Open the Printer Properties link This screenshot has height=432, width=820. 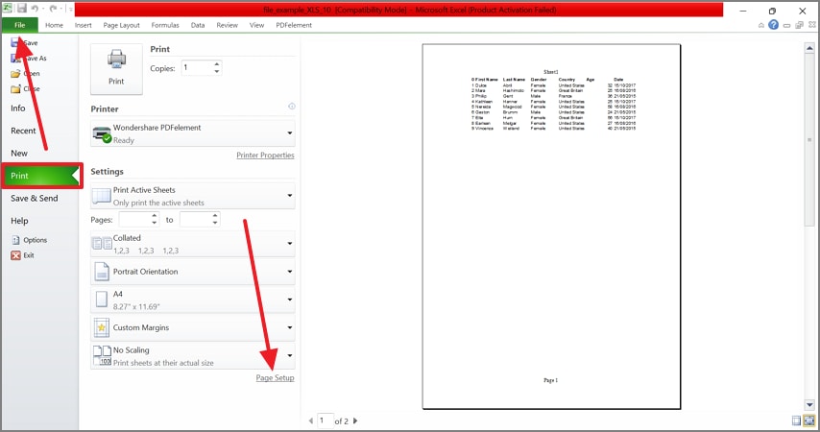tap(265, 156)
